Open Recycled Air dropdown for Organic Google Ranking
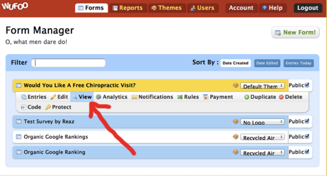Viewport: 327px width, 176px height. 262,153
